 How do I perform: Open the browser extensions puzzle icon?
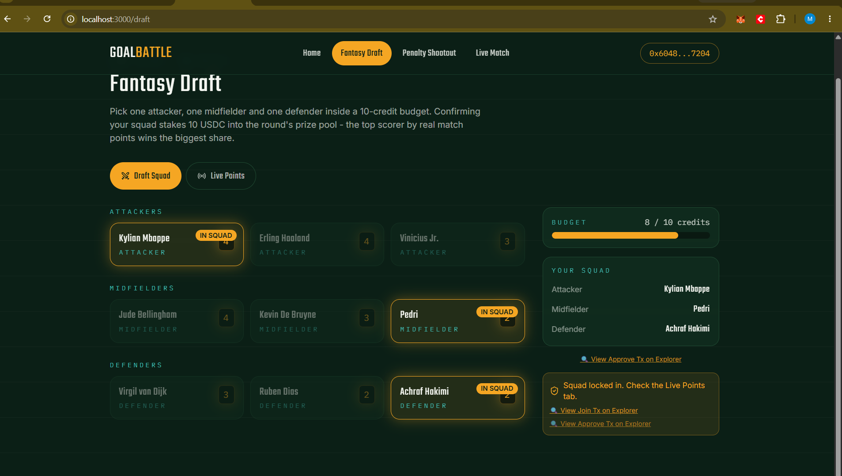(781, 19)
